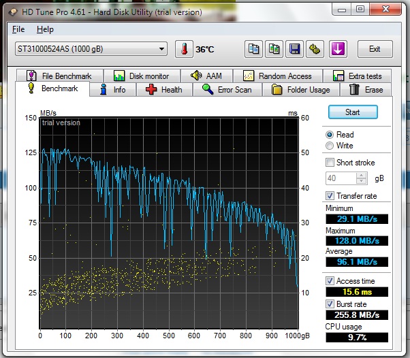Open the Help menu
The width and height of the screenshot is (410, 358).
point(45,29)
